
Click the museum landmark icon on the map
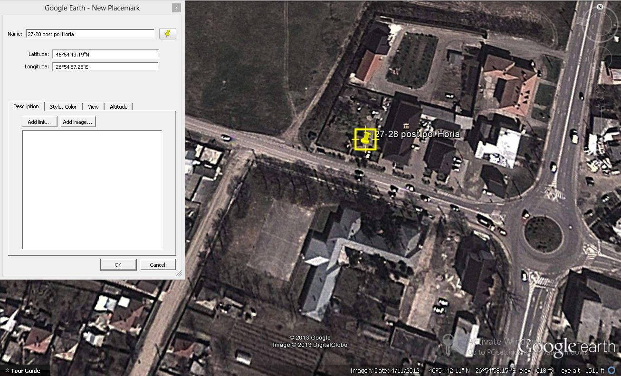405,126
